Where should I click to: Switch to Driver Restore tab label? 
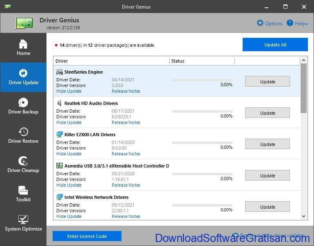(23, 141)
